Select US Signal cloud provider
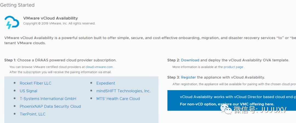Screen dimensions: 296x123 28,91
